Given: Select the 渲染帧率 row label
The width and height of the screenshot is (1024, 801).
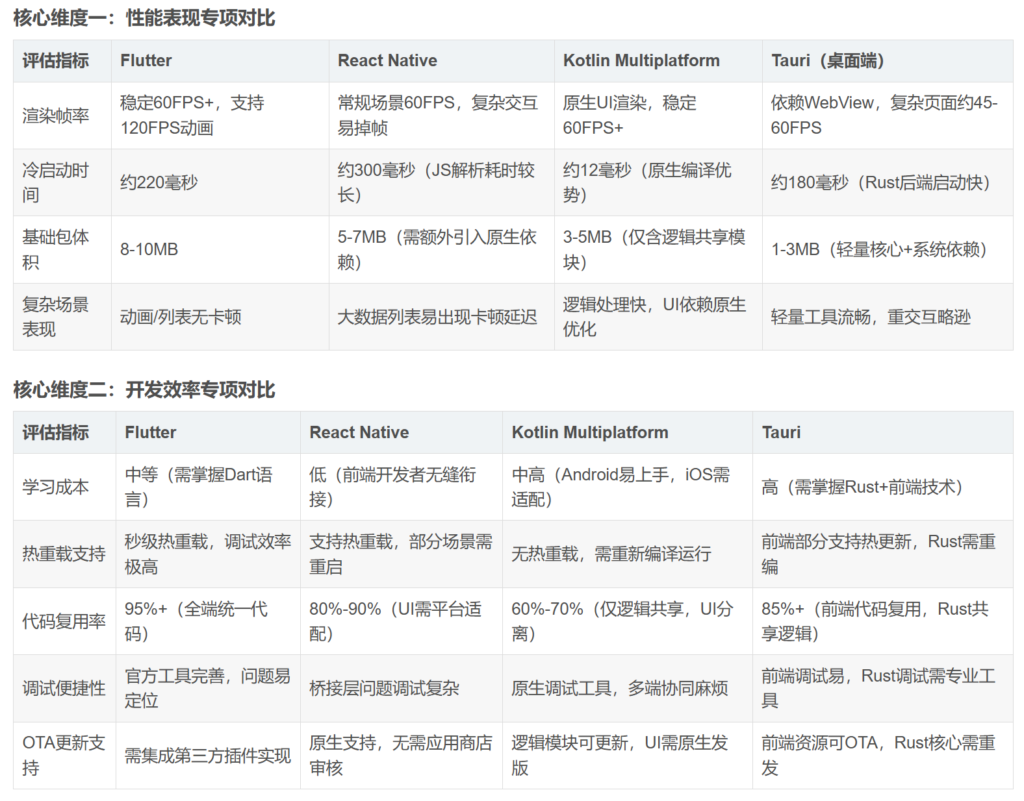Looking at the screenshot, I should click(x=62, y=116).
